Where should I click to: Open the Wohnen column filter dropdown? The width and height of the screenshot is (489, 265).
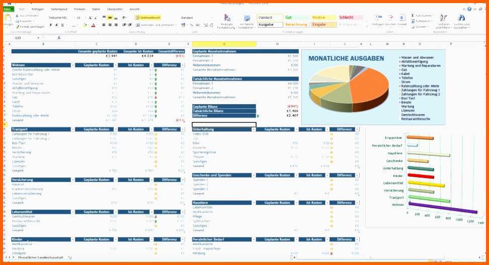coord(73,65)
